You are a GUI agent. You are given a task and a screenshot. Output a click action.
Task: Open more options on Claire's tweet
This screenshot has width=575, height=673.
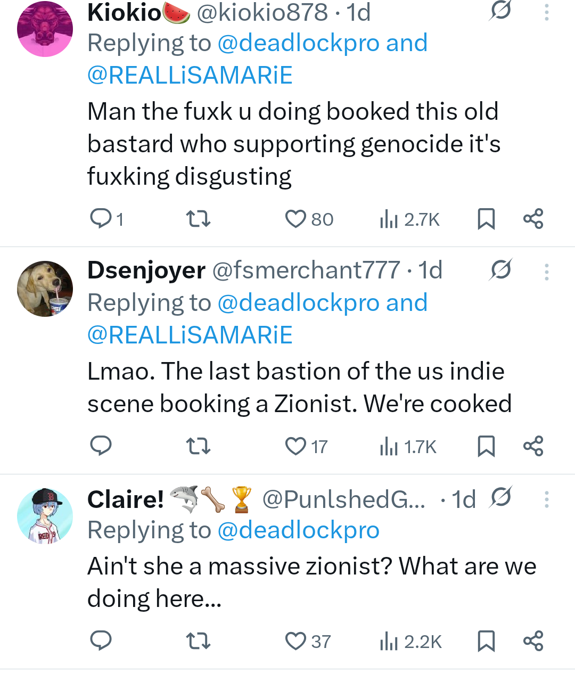[x=546, y=499]
